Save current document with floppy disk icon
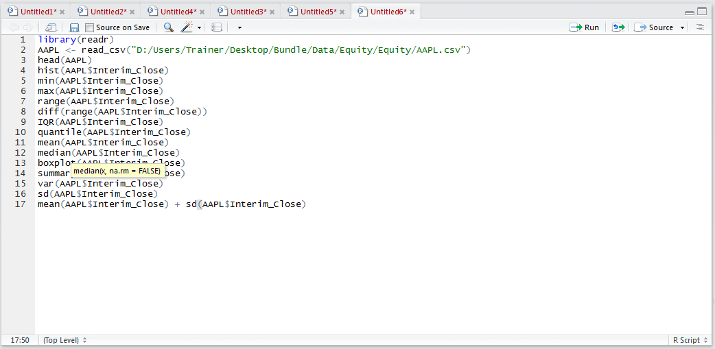The width and height of the screenshot is (715, 349). pyautogui.click(x=74, y=28)
